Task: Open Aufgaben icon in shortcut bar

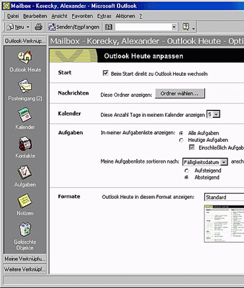Action: (25, 172)
